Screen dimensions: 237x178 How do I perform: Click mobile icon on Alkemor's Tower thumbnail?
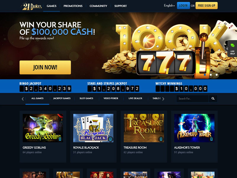(212, 139)
